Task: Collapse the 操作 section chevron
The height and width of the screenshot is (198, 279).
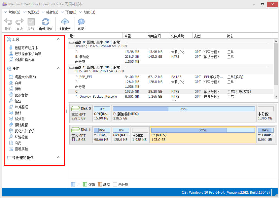Action: (58, 68)
